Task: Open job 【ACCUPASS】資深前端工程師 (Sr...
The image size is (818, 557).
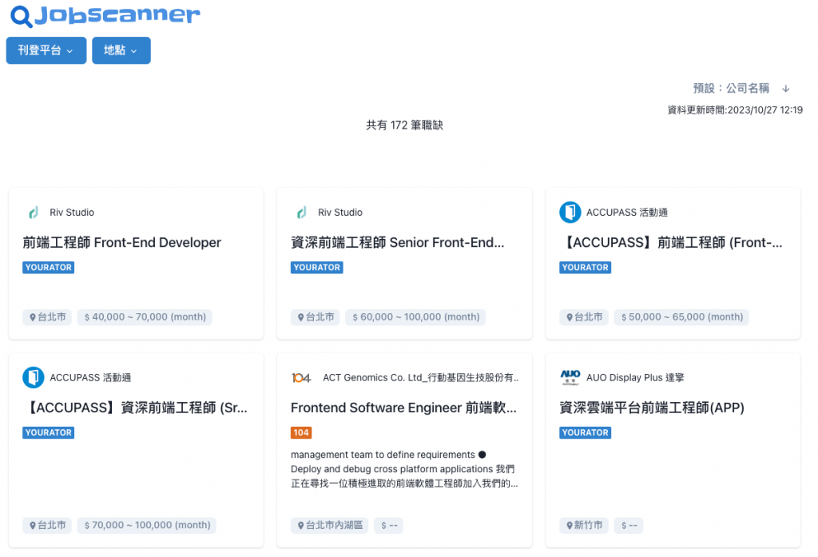Action: pyautogui.click(x=135, y=408)
